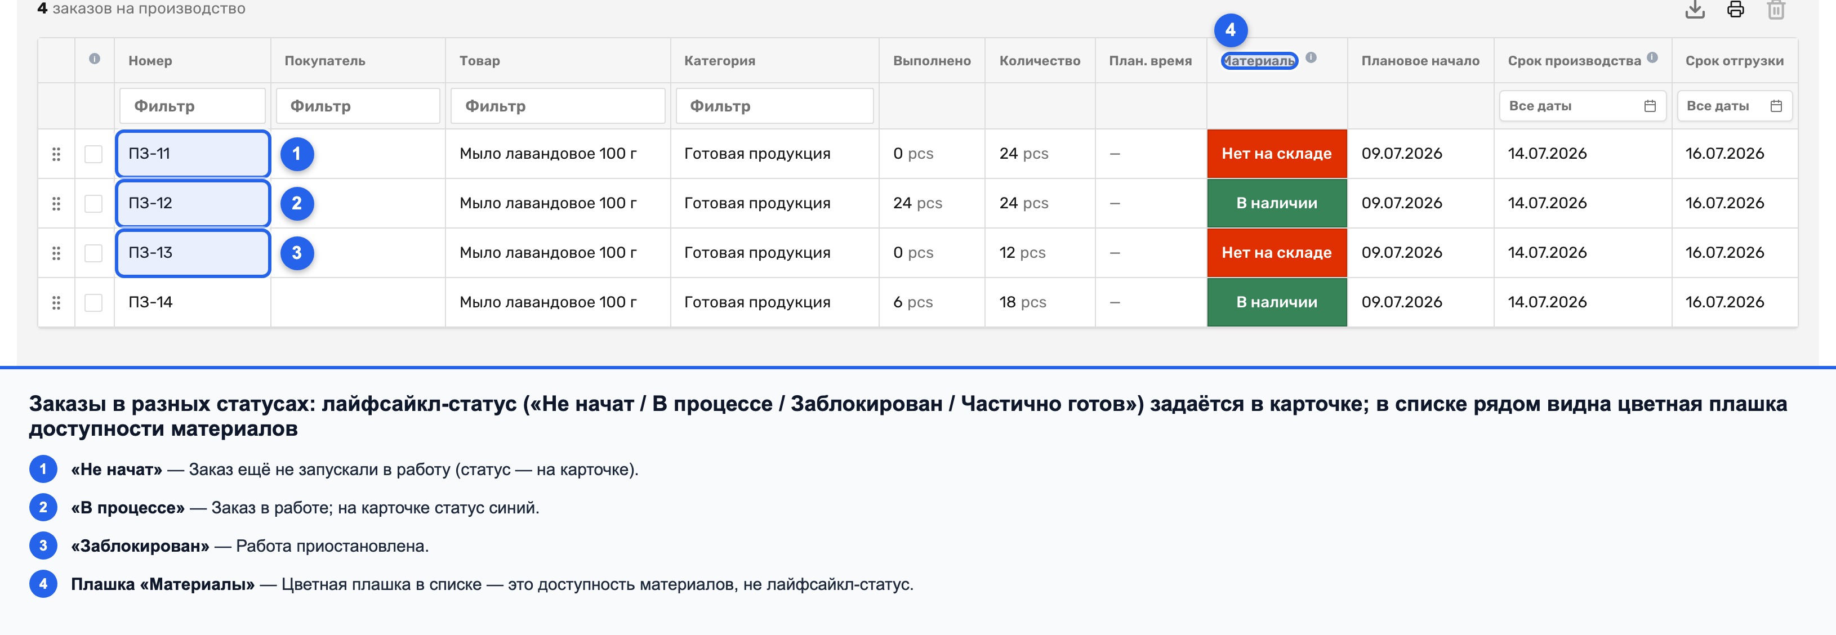The height and width of the screenshot is (635, 1836).
Task: Click the 4 заказов на производство counter
Action: tap(141, 8)
